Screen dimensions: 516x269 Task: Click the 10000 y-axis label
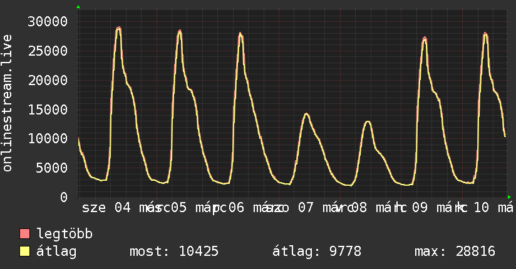(48, 138)
